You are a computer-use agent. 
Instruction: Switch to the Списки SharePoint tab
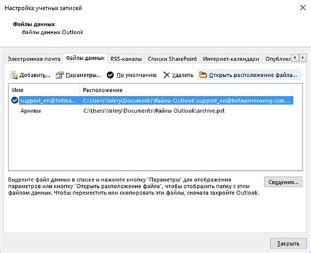click(x=173, y=59)
